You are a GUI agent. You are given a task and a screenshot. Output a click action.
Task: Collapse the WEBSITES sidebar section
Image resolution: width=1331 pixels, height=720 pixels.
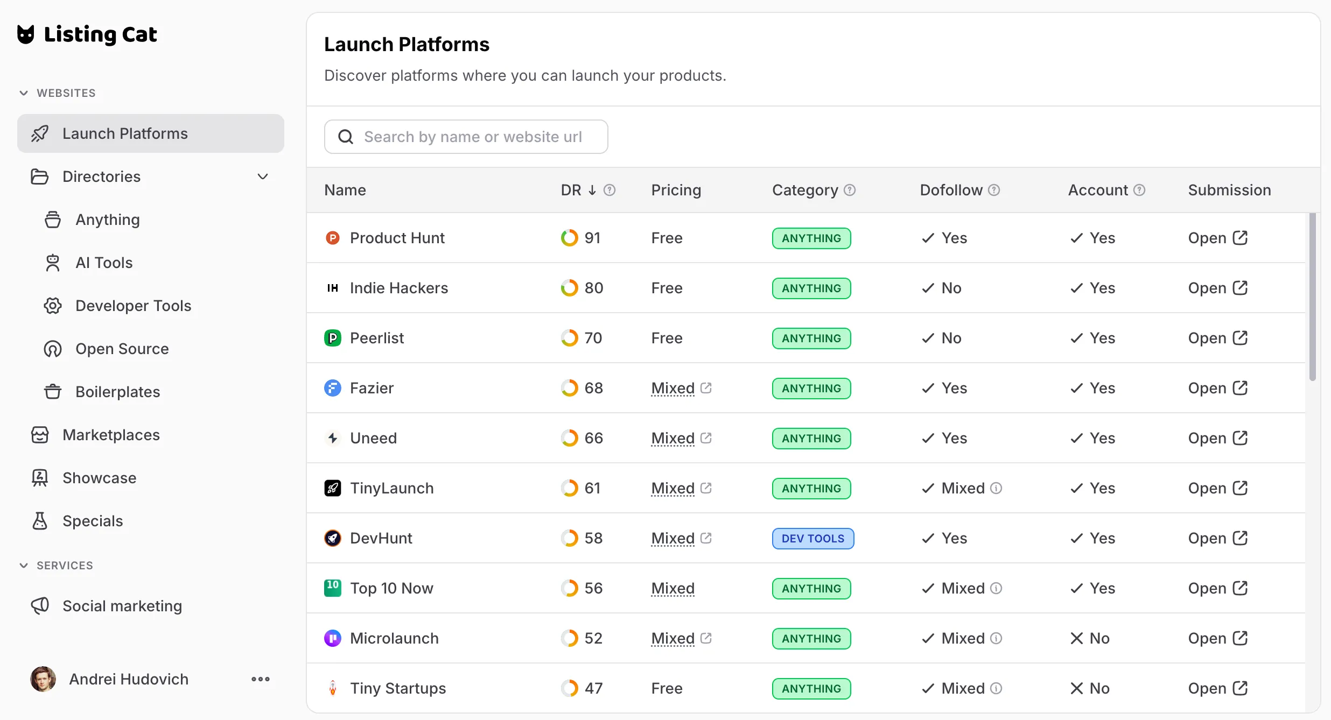tap(24, 93)
